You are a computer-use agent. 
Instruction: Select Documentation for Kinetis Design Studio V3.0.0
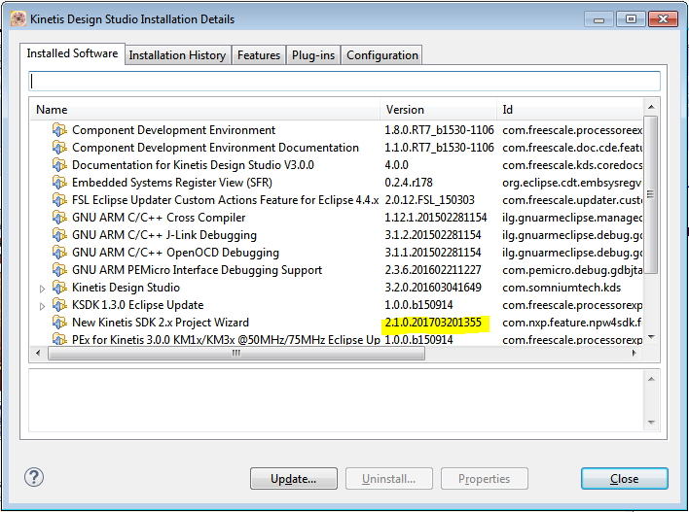pos(193,165)
